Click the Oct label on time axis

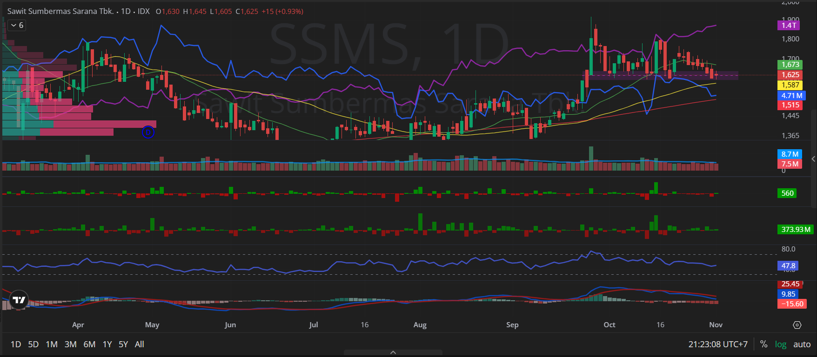pos(609,325)
